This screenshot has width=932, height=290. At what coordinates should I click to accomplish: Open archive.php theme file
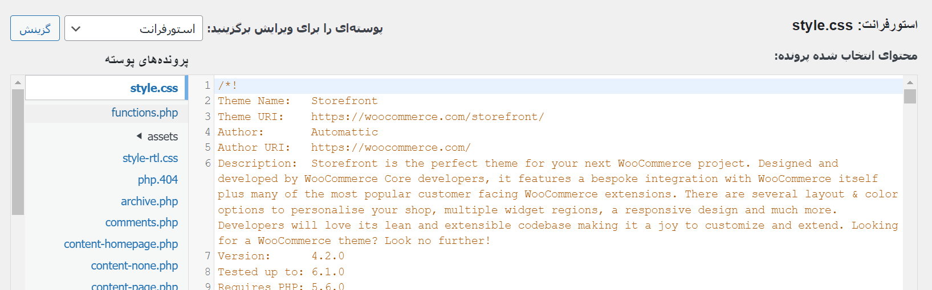149,201
